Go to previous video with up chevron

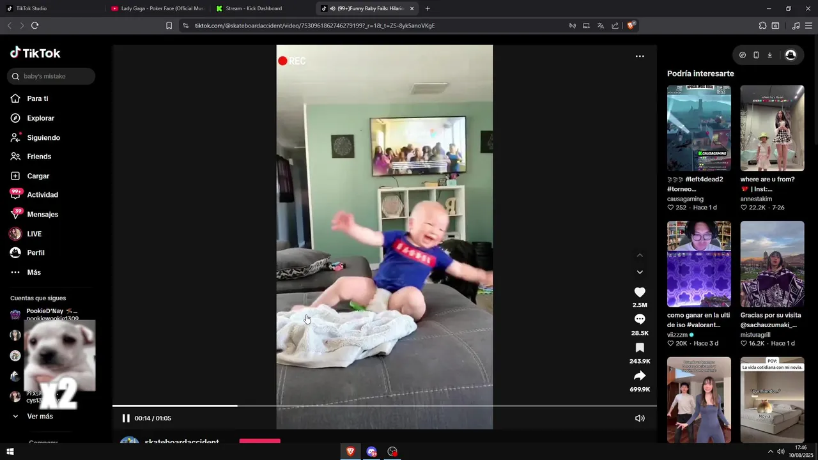(x=640, y=255)
